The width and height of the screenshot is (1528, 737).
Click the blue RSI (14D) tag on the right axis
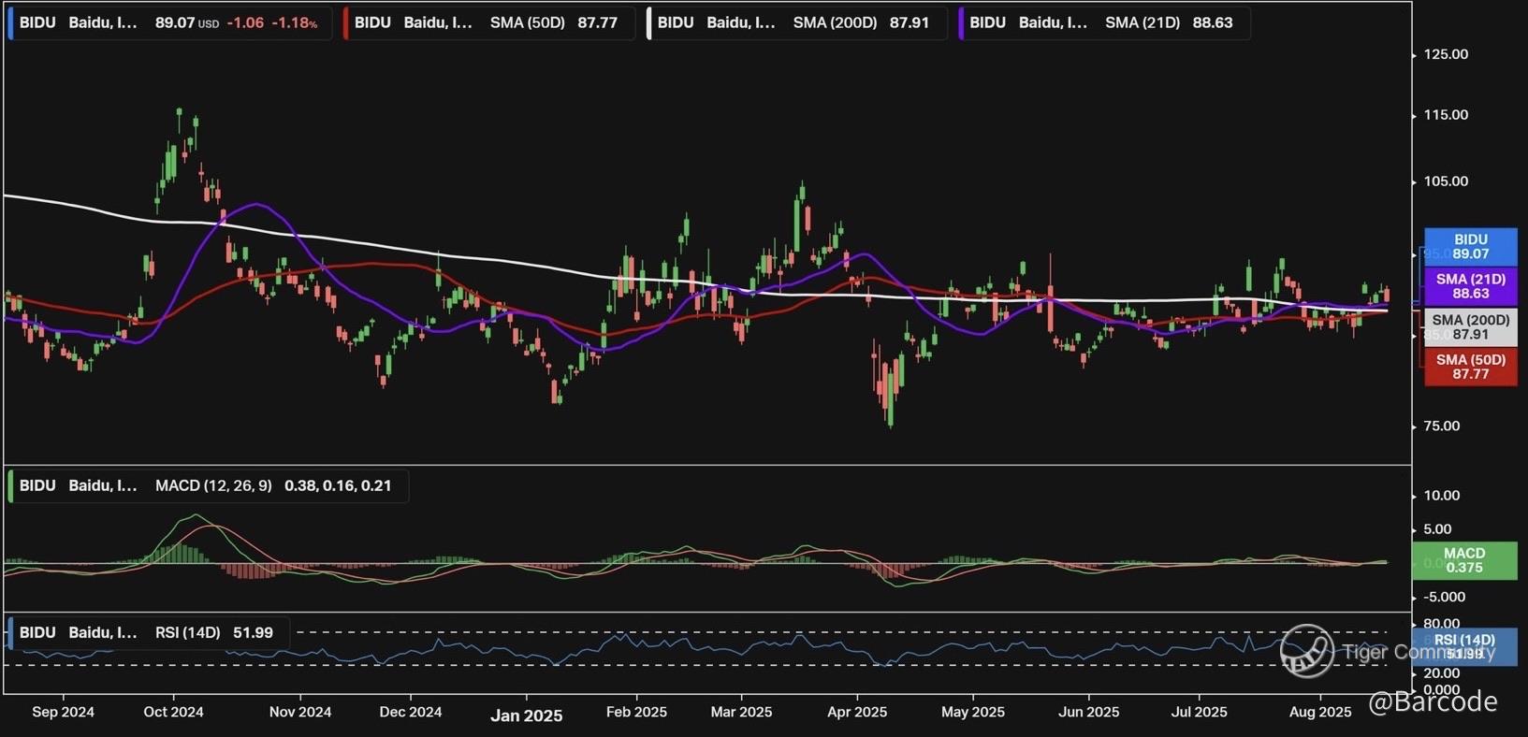click(1464, 646)
